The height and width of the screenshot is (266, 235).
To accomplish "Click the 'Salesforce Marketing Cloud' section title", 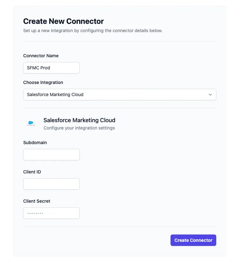I will 79,120.
